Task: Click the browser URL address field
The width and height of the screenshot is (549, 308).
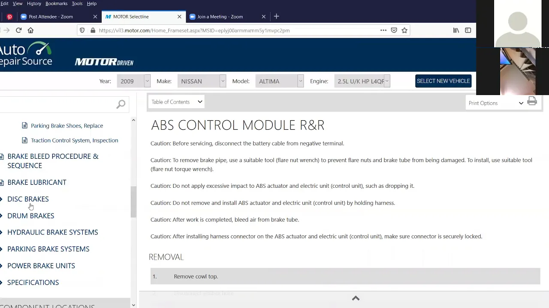Action: coord(236,30)
